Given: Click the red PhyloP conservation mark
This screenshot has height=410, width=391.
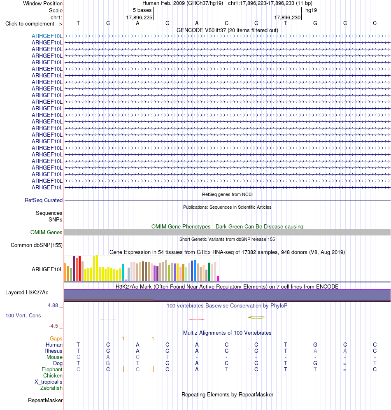Looking at the screenshot, I should tap(197, 319).
